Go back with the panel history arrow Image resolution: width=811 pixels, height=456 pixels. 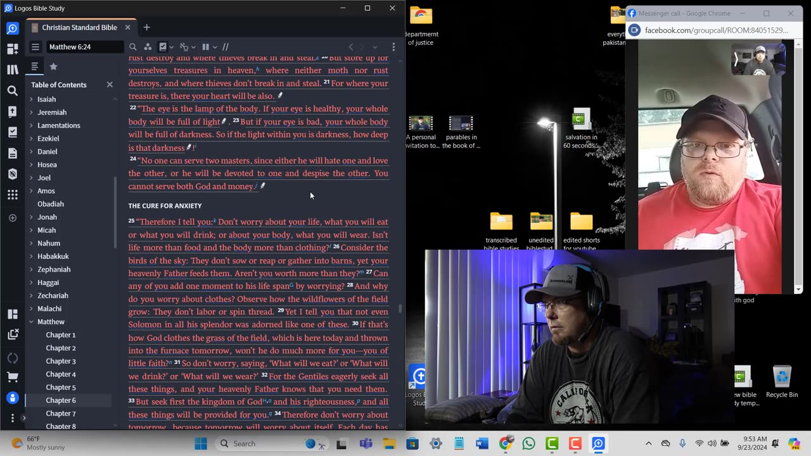(351, 47)
